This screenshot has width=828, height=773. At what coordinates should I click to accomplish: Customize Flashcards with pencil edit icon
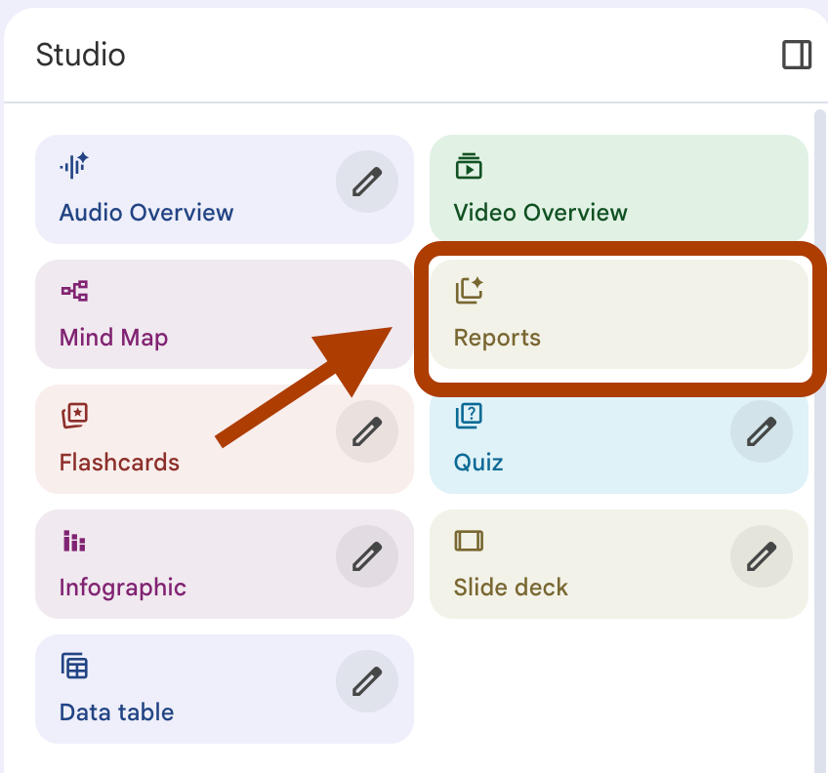pos(366,431)
